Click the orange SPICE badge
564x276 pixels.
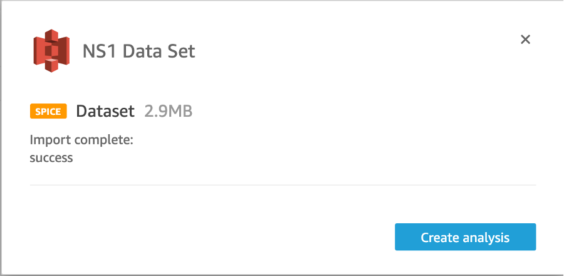48,112
